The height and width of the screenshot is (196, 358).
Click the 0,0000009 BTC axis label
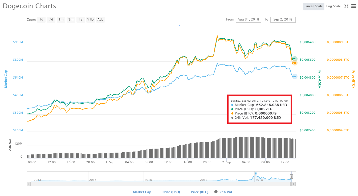coord(338,42)
